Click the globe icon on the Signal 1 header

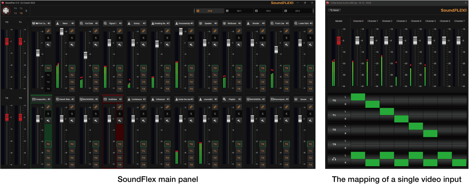point(105,23)
